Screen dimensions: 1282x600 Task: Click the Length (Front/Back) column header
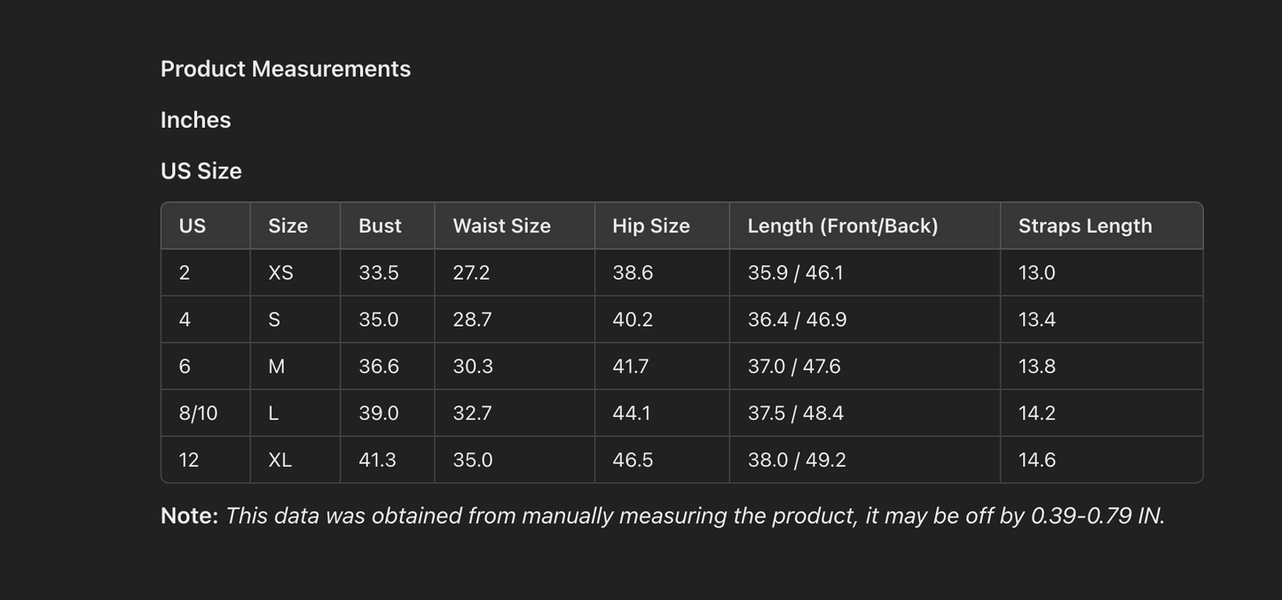point(843,226)
